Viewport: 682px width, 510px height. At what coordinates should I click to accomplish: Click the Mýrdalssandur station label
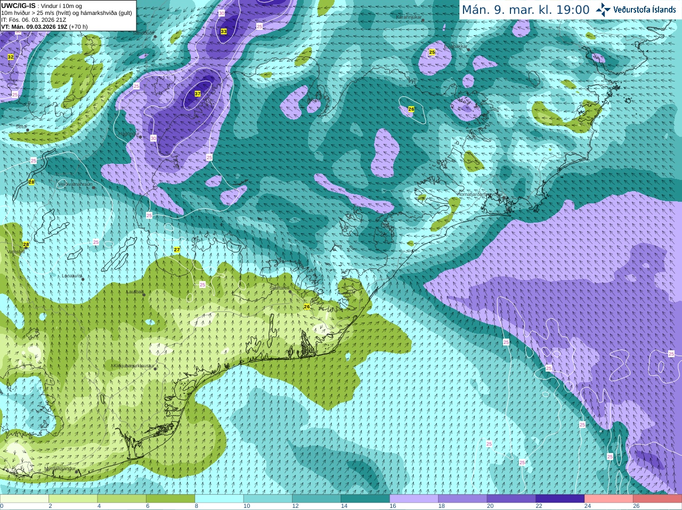(x=60, y=469)
